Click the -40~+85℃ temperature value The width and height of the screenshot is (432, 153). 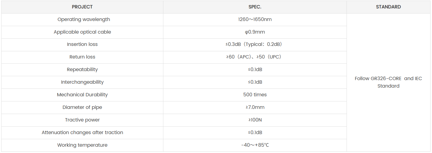tap(255, 145)
